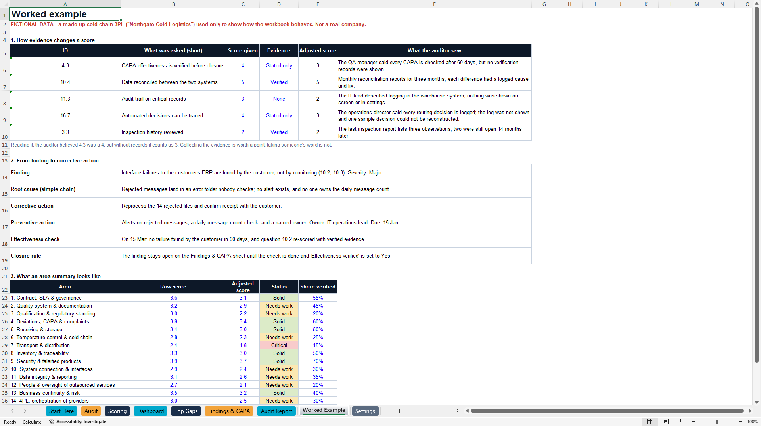This screenshot has width=761, height=426.
Task: Switch to the Settings sheet tab
Action: pos(365,411)
